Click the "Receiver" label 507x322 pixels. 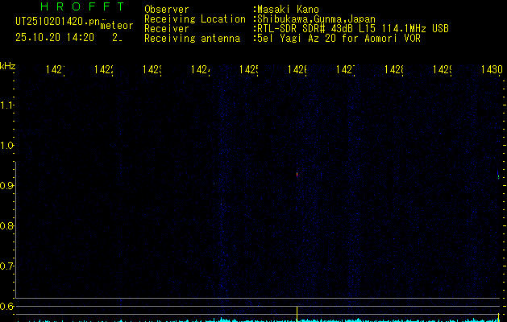167,29
